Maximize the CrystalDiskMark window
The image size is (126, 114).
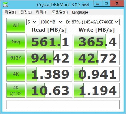point(106,3)
